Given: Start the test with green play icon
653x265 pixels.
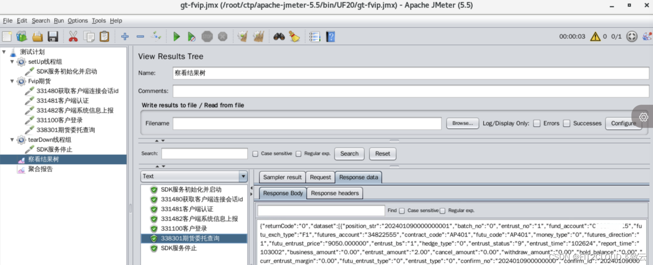Looking at the screenshot, I should point(176,37).
